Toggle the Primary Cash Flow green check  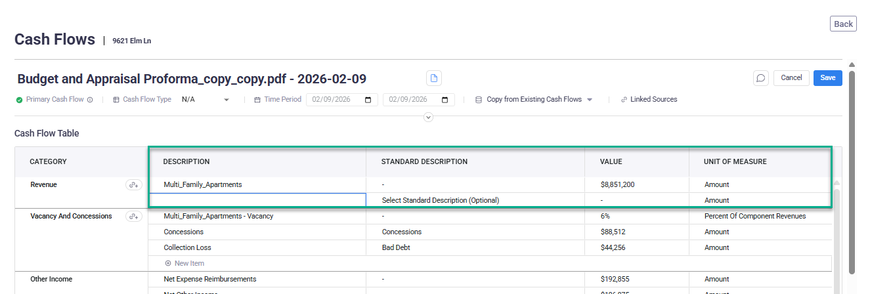(x=20, y=100)
